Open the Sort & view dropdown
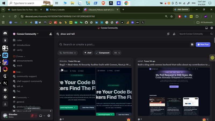Image resolution: width=215 pixels, height=121 pixels. coord(68,53)
